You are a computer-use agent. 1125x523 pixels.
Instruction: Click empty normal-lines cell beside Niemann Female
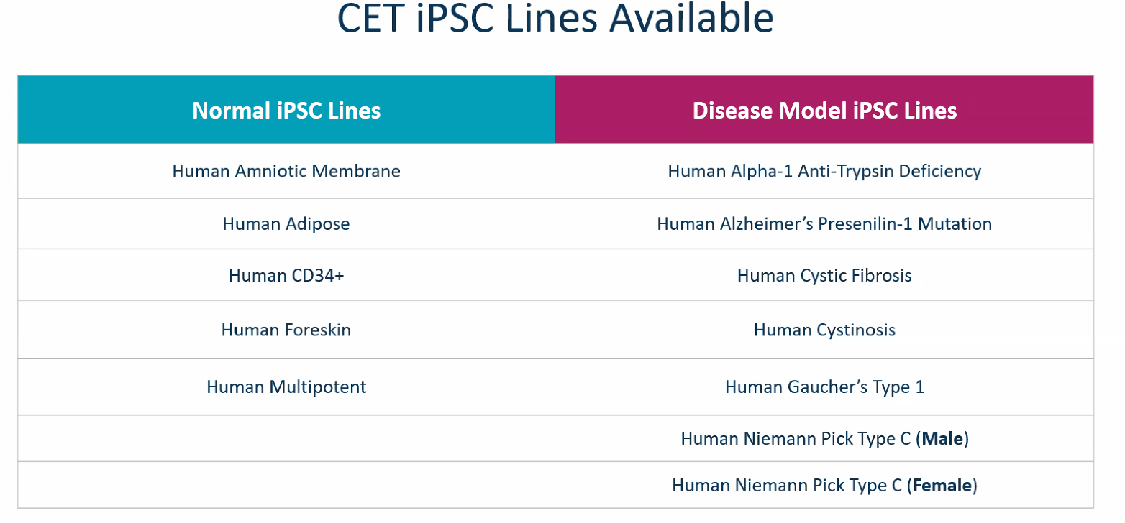(x=286, y=485)
